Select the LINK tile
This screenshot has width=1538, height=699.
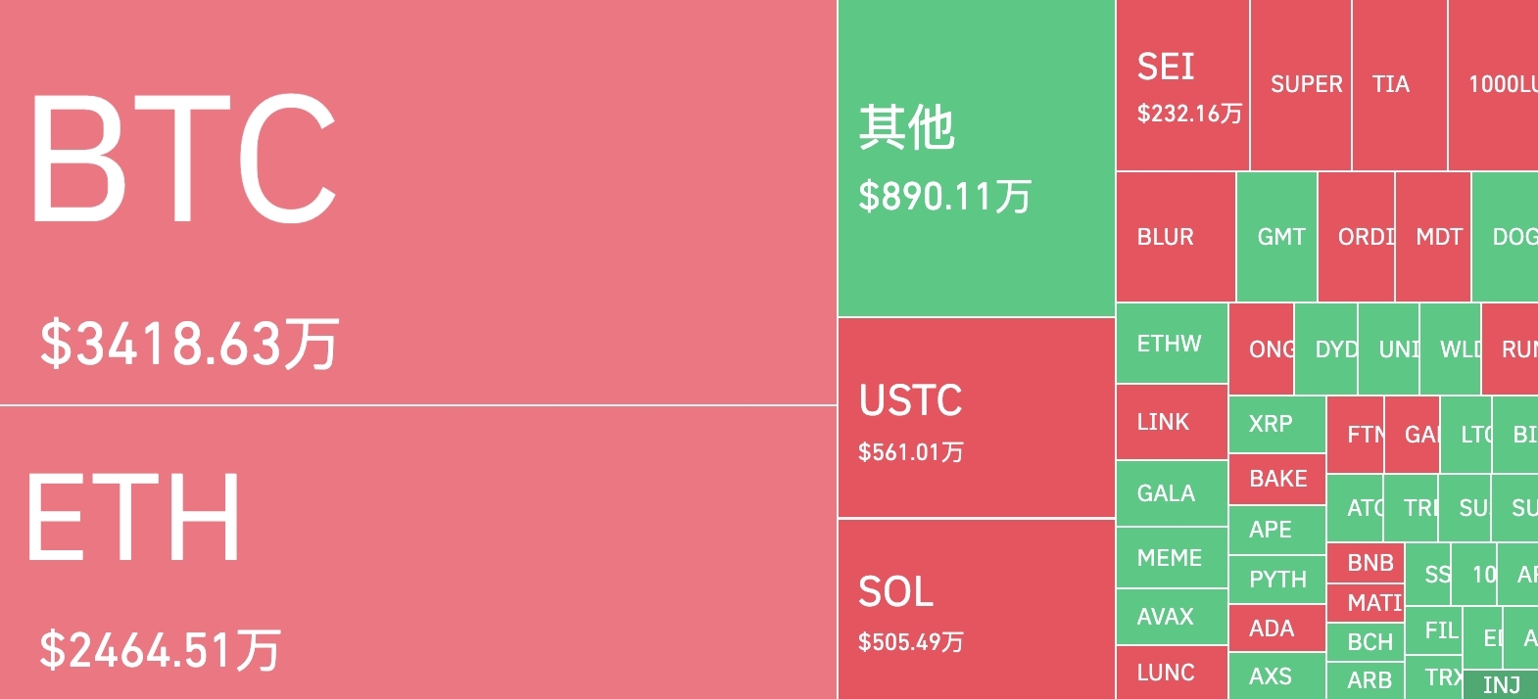[x=1173, y=422]
